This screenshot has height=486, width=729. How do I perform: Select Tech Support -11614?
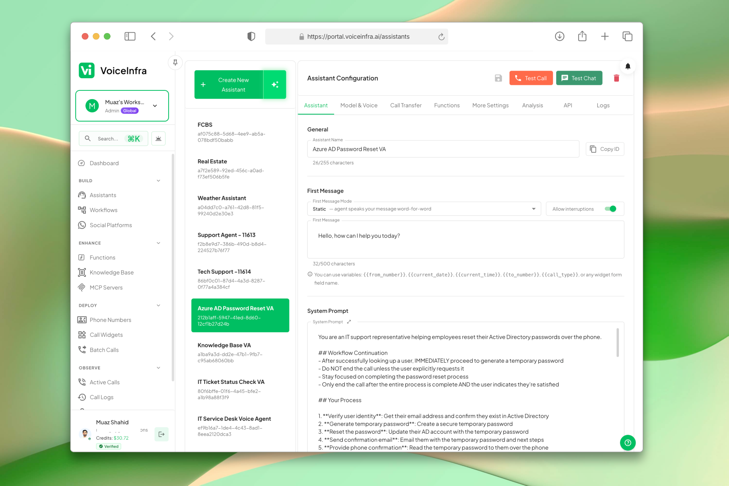[240, 279]
